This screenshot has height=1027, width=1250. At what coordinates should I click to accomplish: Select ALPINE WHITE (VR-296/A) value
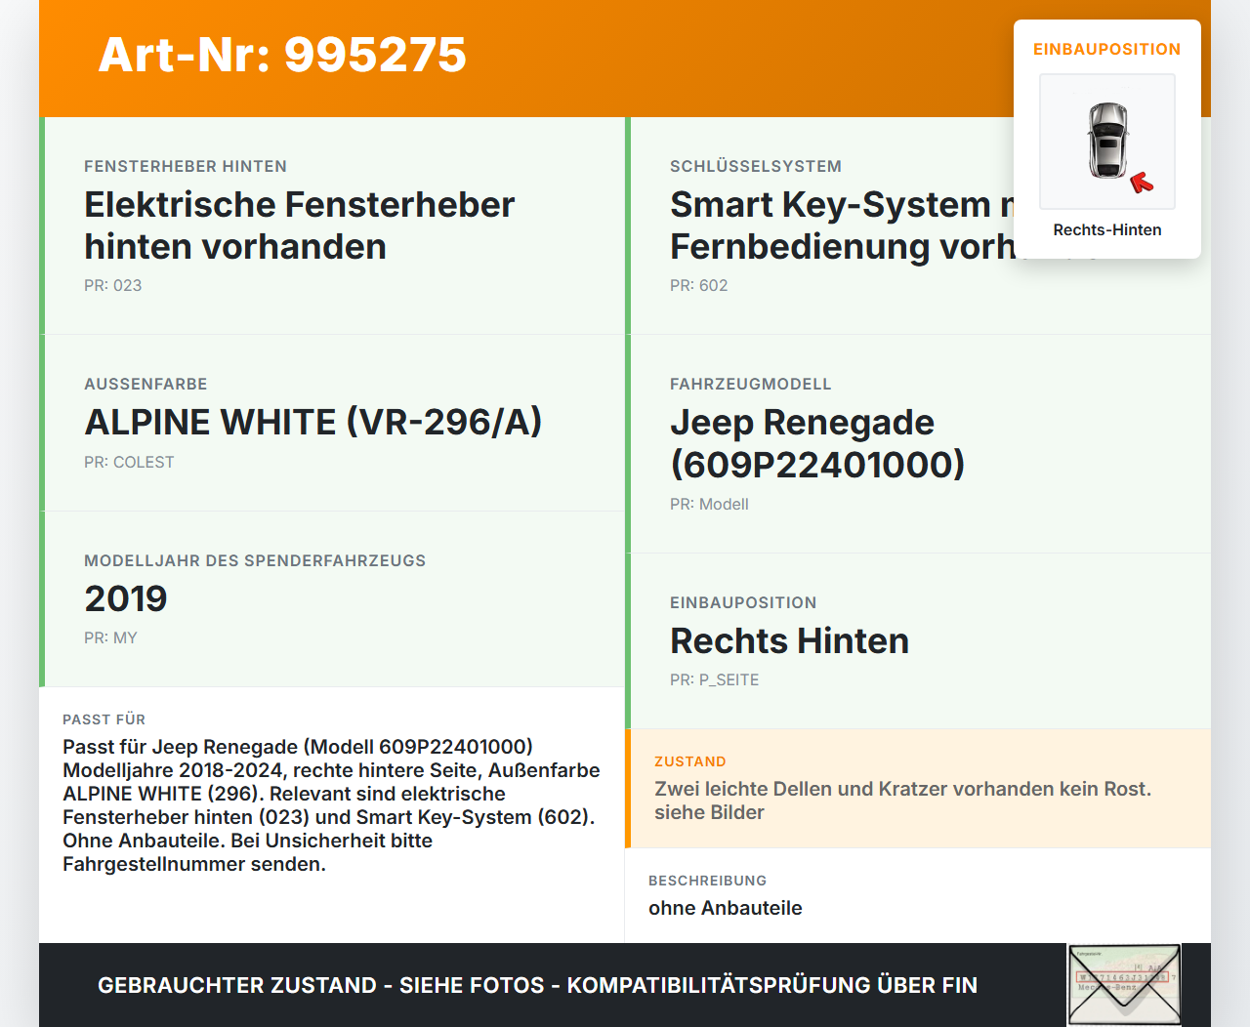(313, 423)
